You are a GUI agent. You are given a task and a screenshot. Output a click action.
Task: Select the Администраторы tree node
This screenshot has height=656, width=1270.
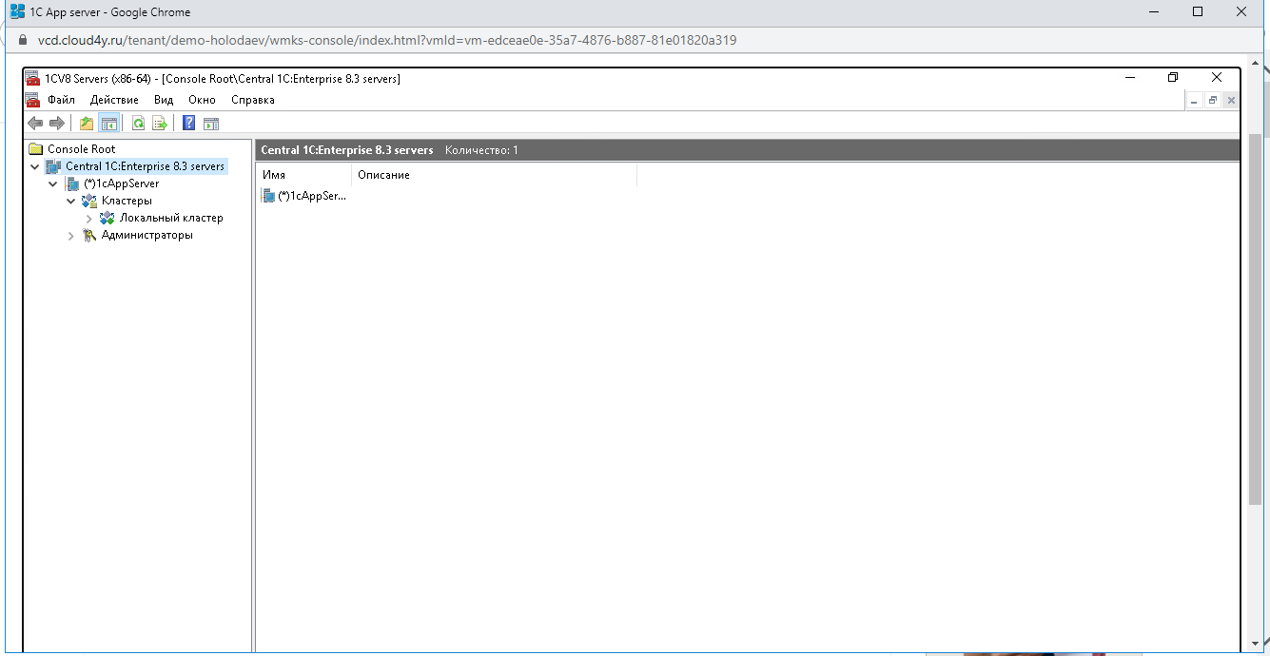point(147,235)
